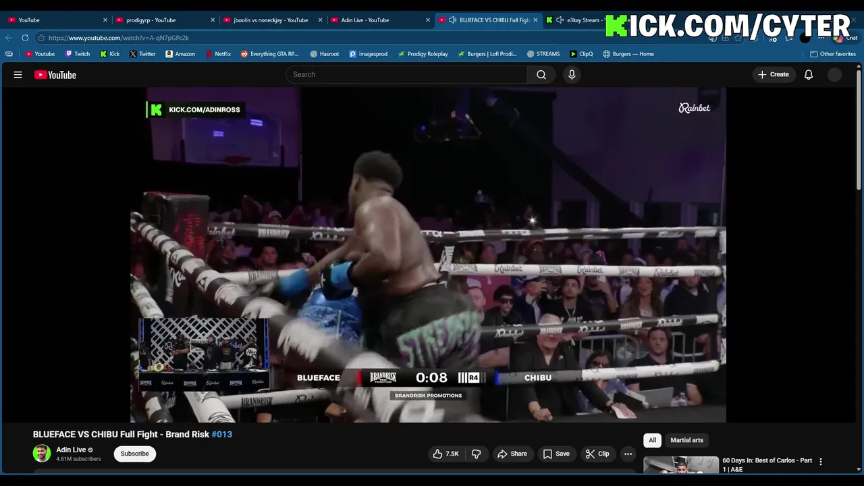Image resolution: width=864 pixels, height=486 pixels.
Task: Open the Twitch bookmark
Action: point(78,54)
